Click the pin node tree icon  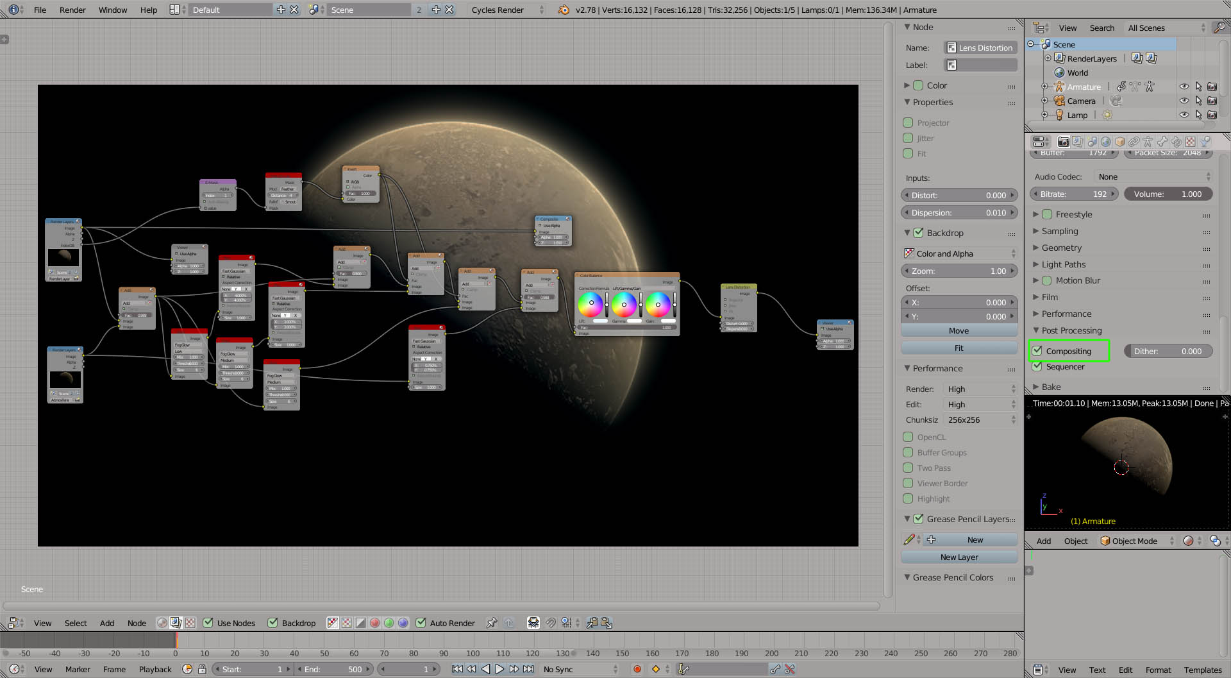pos(492,623)
